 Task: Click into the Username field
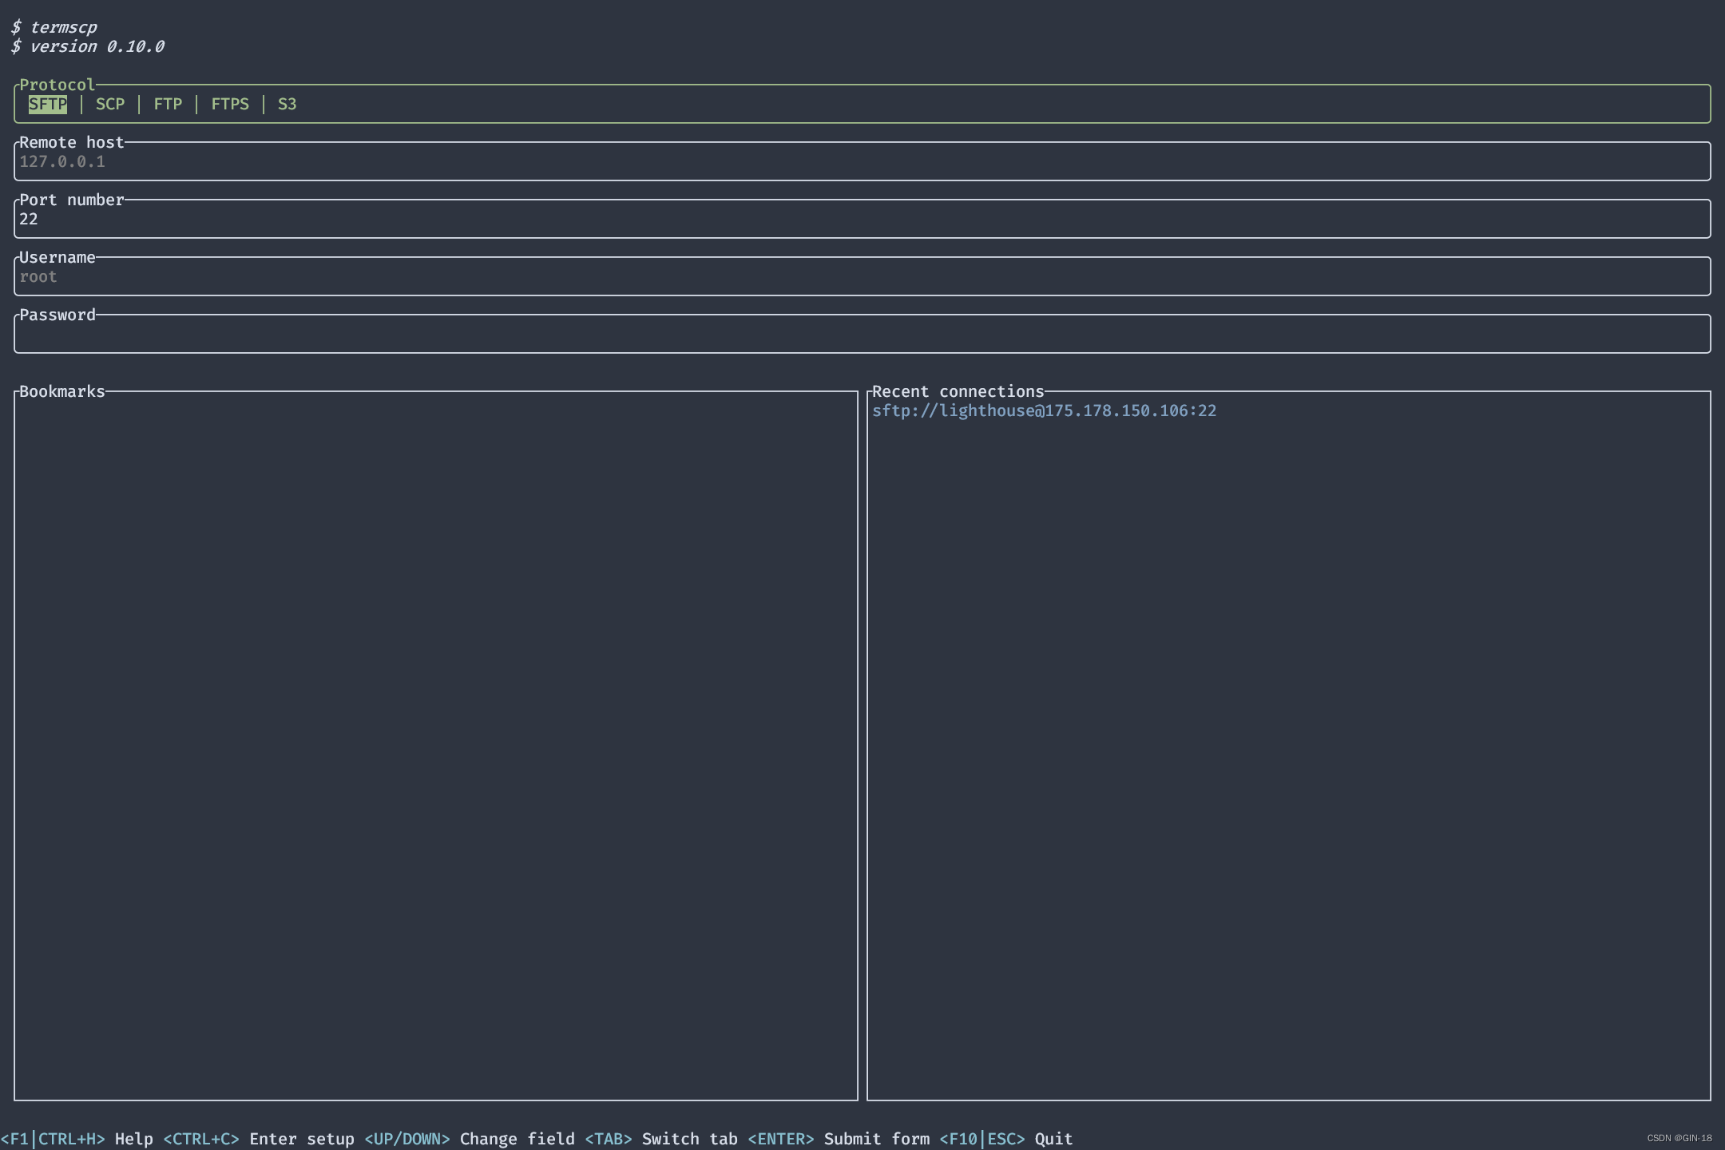[861, 277]
